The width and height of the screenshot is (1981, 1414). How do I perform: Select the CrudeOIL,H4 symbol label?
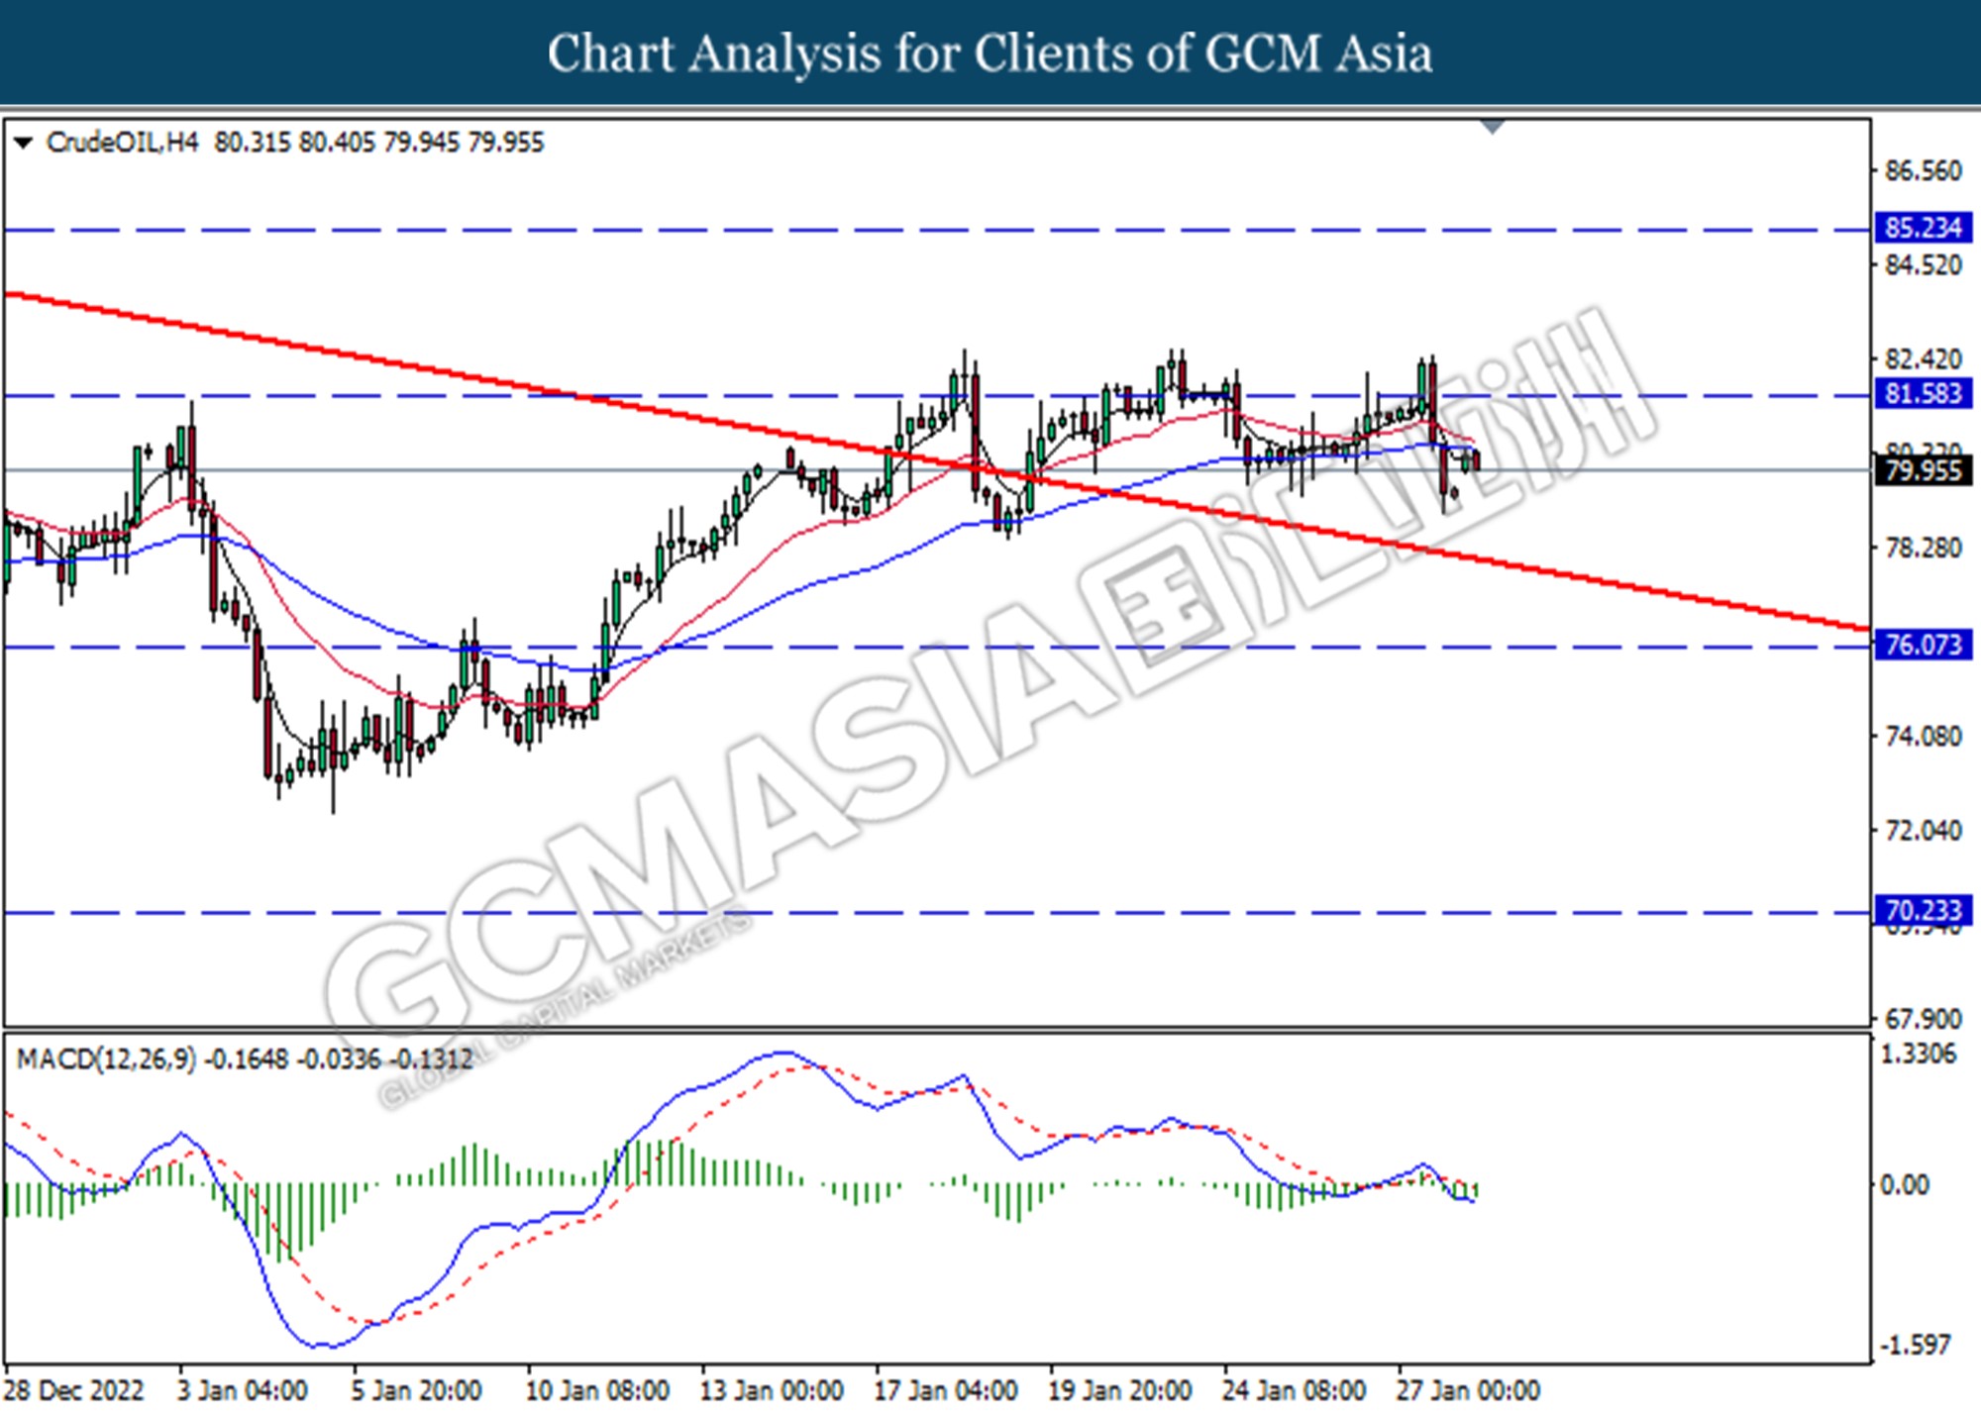(x=122, y=143)
